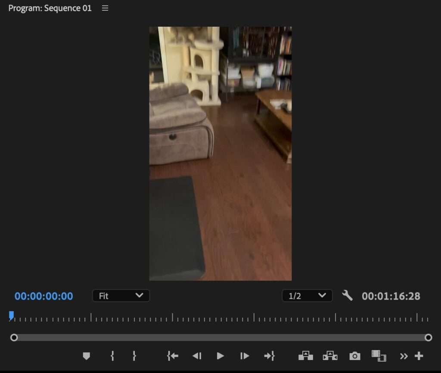Open the Button Editor plus icon
Viewport: 441px width, 373px height.
419,356
